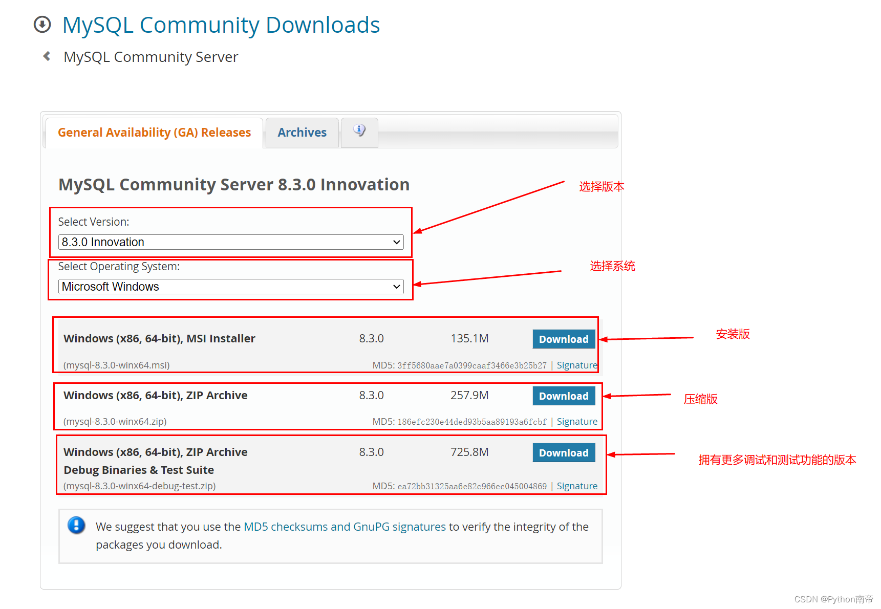Click the filename (mysql-8.3.0-winx64.zip)
This screenshot has height=609, width=881.
coord(115,422)
